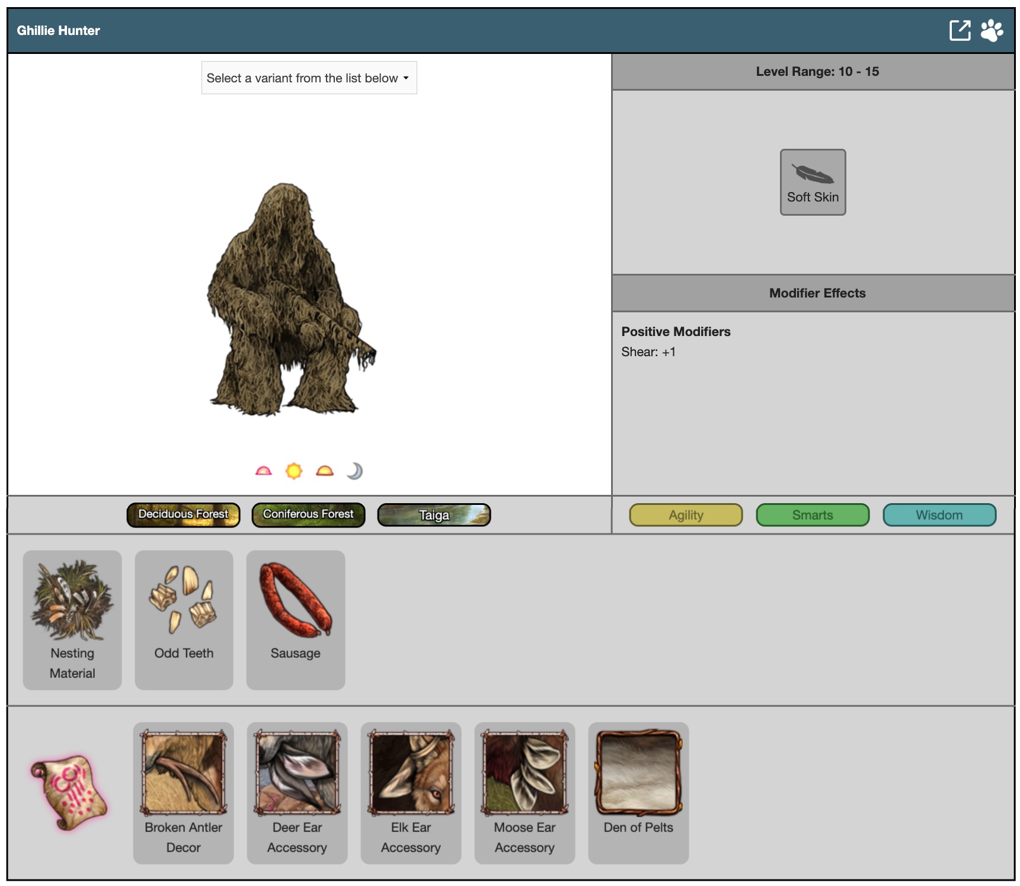
Task: Select the Deciduous Forest biome tag
Action: 183,514
